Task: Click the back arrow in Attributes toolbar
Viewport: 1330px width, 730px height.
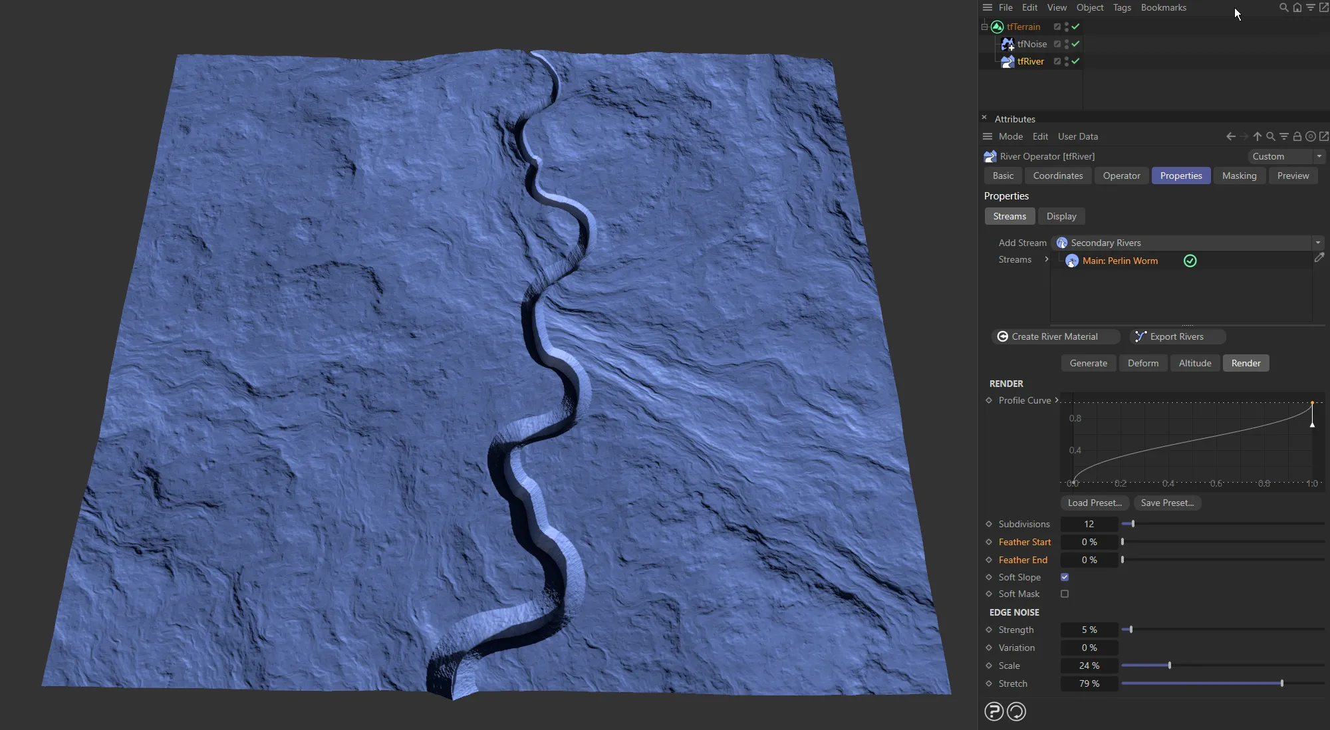Action: (1230, 136)
